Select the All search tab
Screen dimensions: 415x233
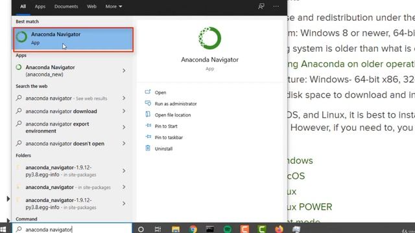(23, 6)
